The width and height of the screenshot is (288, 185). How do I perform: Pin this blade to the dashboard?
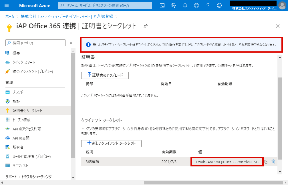click(x=146, y=26)
